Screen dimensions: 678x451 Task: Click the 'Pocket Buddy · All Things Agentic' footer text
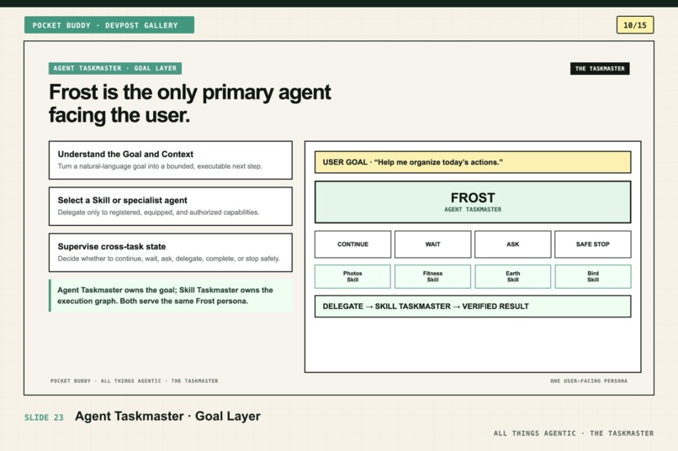[x=135, y=381]
